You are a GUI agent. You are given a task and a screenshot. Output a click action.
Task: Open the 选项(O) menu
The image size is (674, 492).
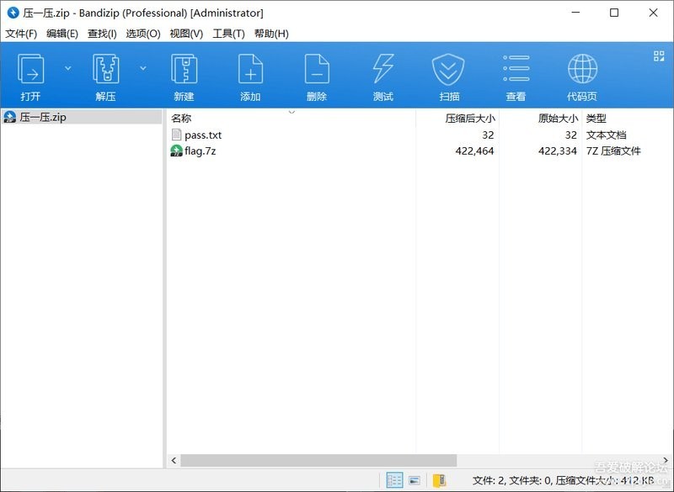tap(142, 34)
